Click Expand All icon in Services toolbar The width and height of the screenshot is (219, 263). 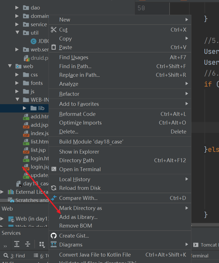(x=16, y=244)
